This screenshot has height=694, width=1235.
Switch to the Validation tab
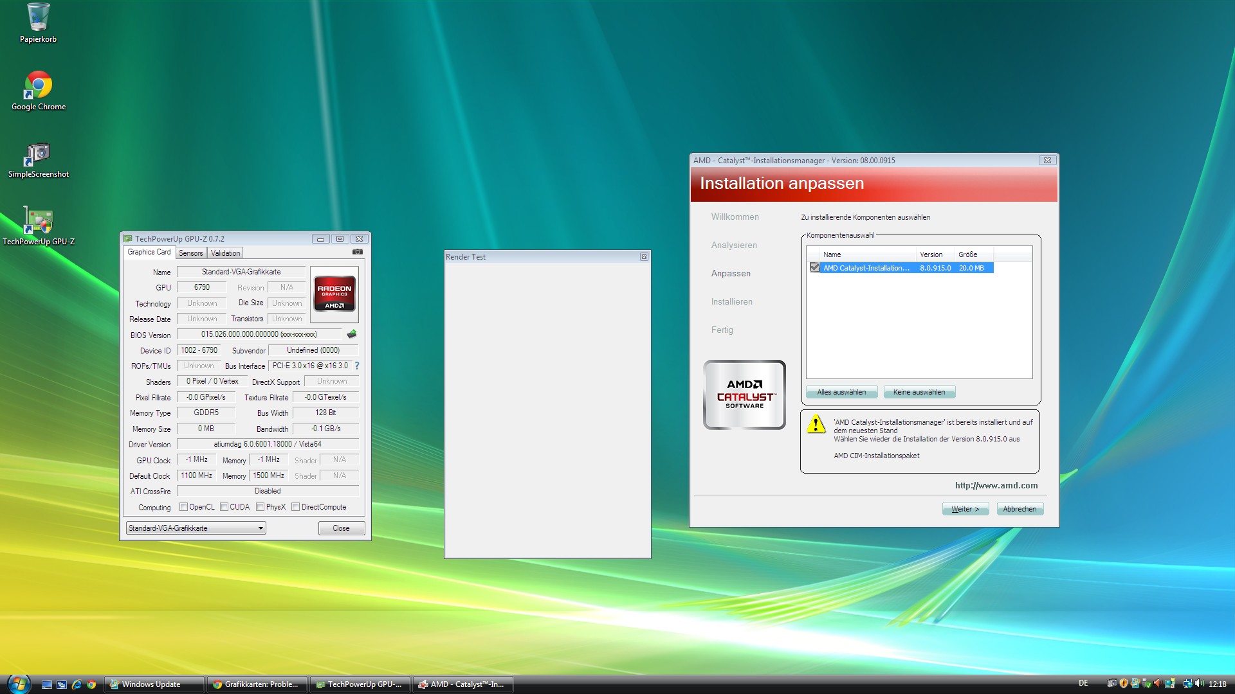(225, 253)
